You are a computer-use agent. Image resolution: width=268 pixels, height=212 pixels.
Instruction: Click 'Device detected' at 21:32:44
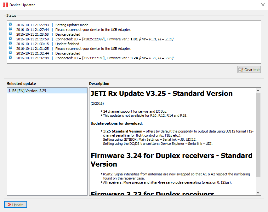coord(68,53)
